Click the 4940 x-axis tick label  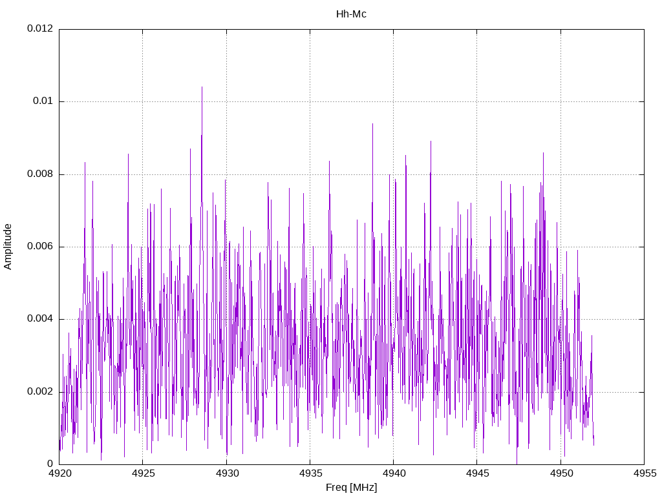[394, 473]
